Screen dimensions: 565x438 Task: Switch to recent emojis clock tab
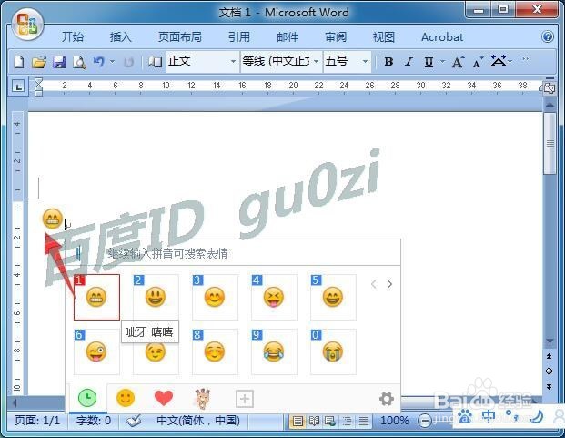click(87, 398)
